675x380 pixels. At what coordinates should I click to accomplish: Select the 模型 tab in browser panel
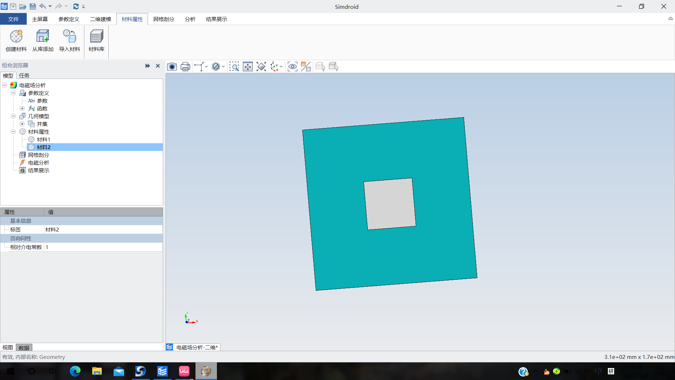(8, 75)
